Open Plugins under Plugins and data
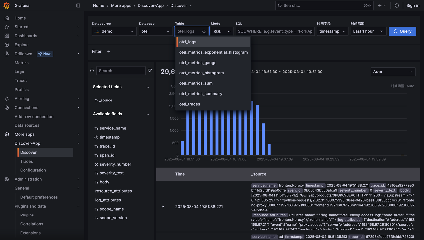 [27, 215]
